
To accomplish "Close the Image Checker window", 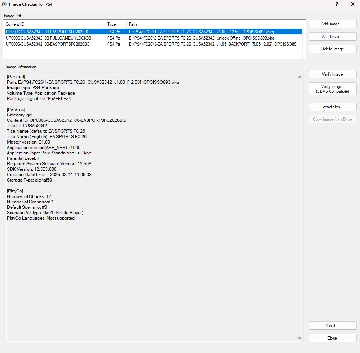I will pyautogui.click(x=353, y=4).
